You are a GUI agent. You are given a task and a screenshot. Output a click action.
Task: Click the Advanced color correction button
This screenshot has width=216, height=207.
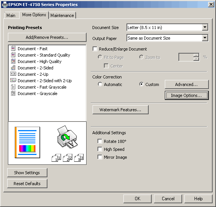187,84
